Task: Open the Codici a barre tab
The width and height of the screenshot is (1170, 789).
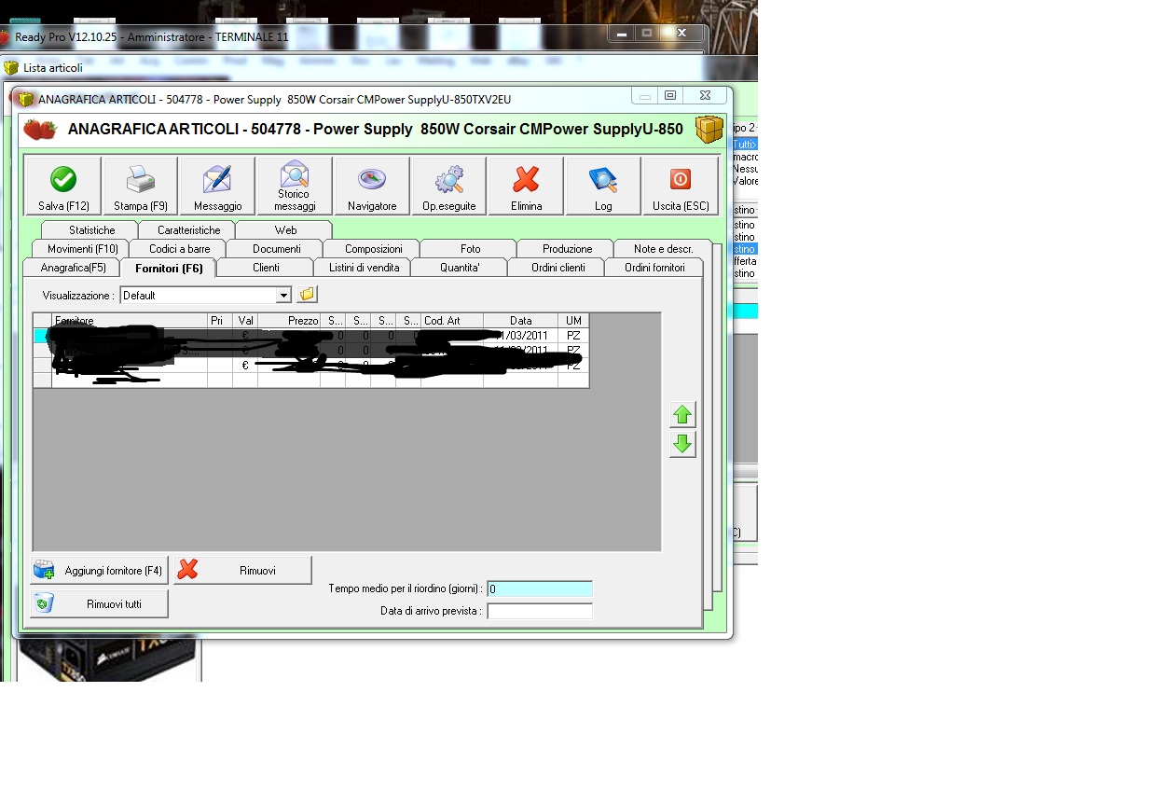Action: click(x=180, y=248)
